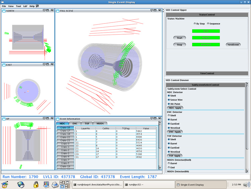Select Crate-22 in the crate list
Image resolution: width=251 pixels, height=189 pixels.
65,137
